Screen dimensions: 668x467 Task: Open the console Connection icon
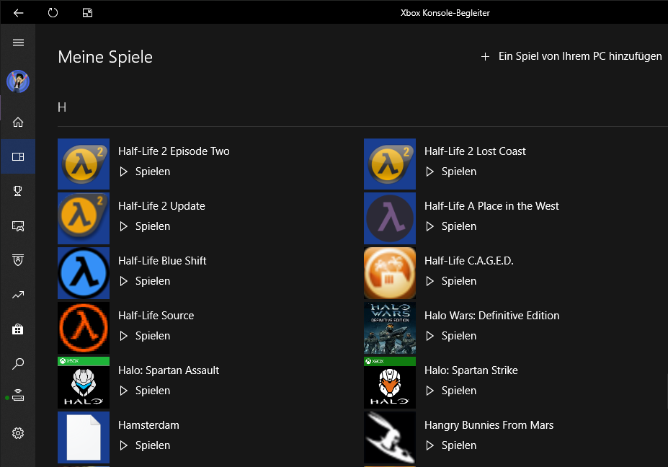coord(18,396)
